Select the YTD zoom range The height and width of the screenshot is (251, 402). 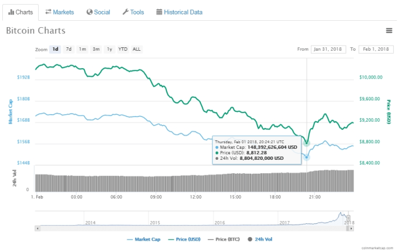point(123,49)
